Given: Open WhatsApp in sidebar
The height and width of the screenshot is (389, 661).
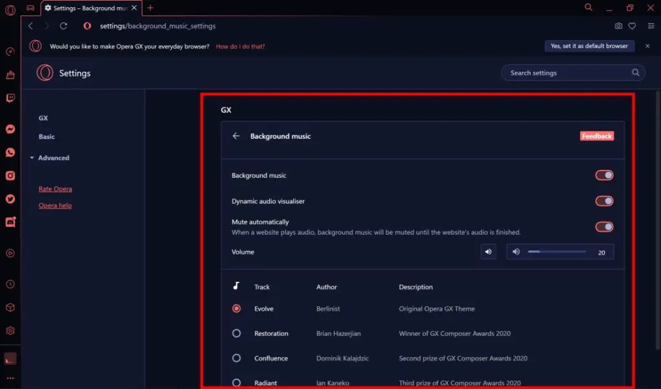Looking at the screenshot, I should 10,152.
